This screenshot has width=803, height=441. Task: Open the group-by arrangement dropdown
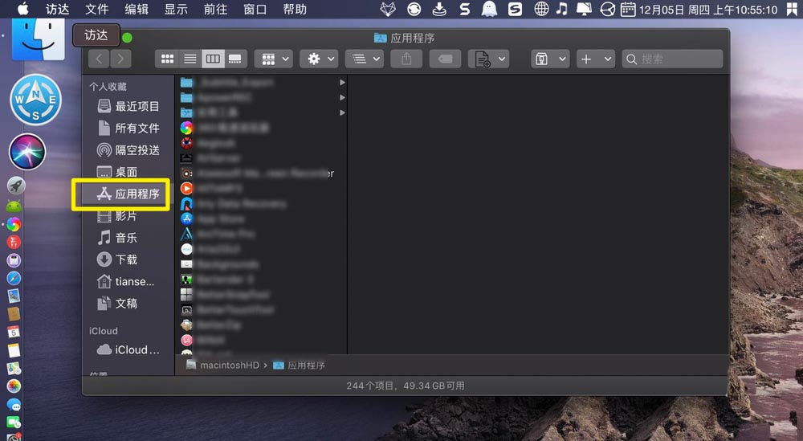pyautogui.click(x=273, y=59)
